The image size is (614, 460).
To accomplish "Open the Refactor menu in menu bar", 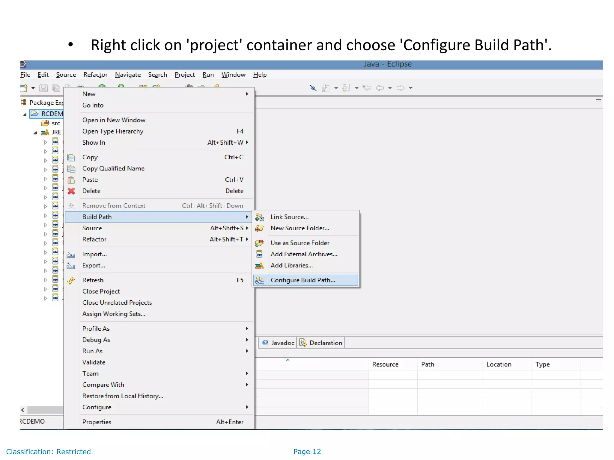I will point(95,75).
